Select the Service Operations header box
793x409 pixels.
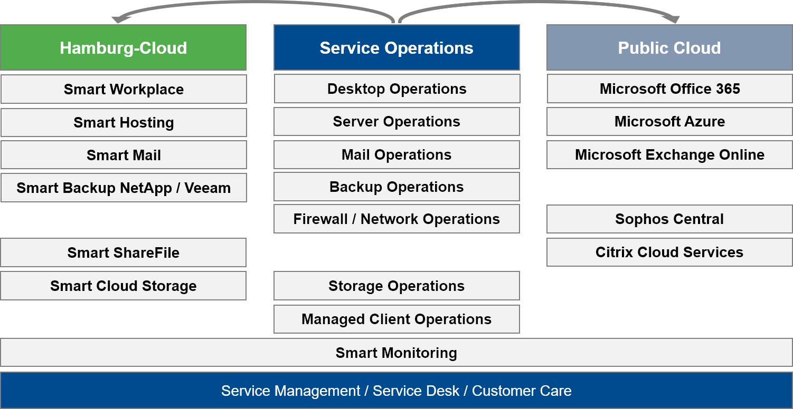pyautogui.click(x=397, y=47)
